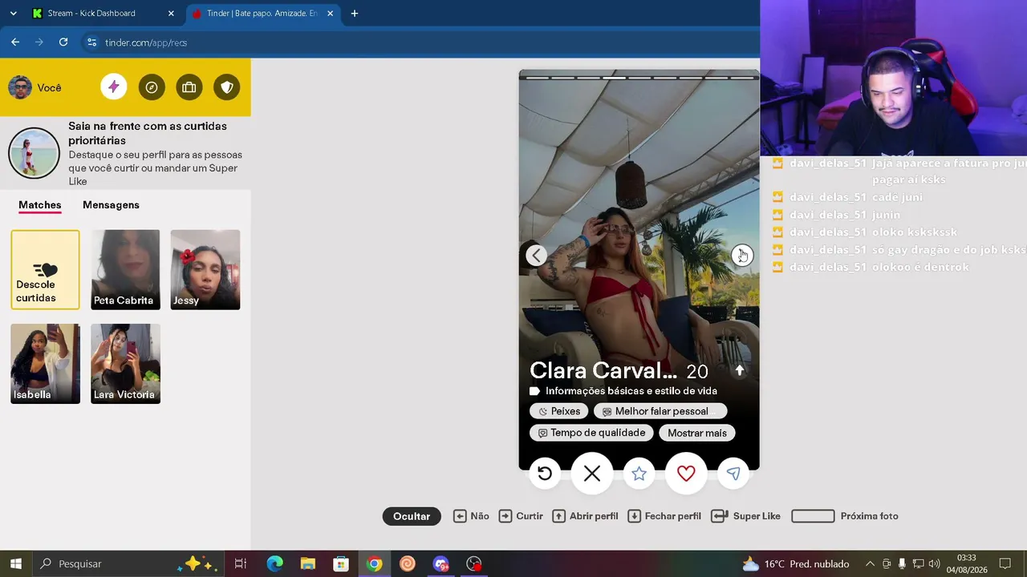Select the Tinder browser tab

[x=262, y=14]
